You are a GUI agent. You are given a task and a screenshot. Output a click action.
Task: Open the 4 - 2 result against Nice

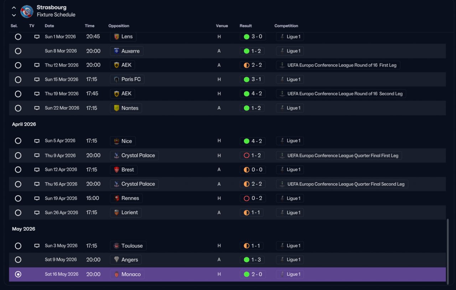(252, 141)
